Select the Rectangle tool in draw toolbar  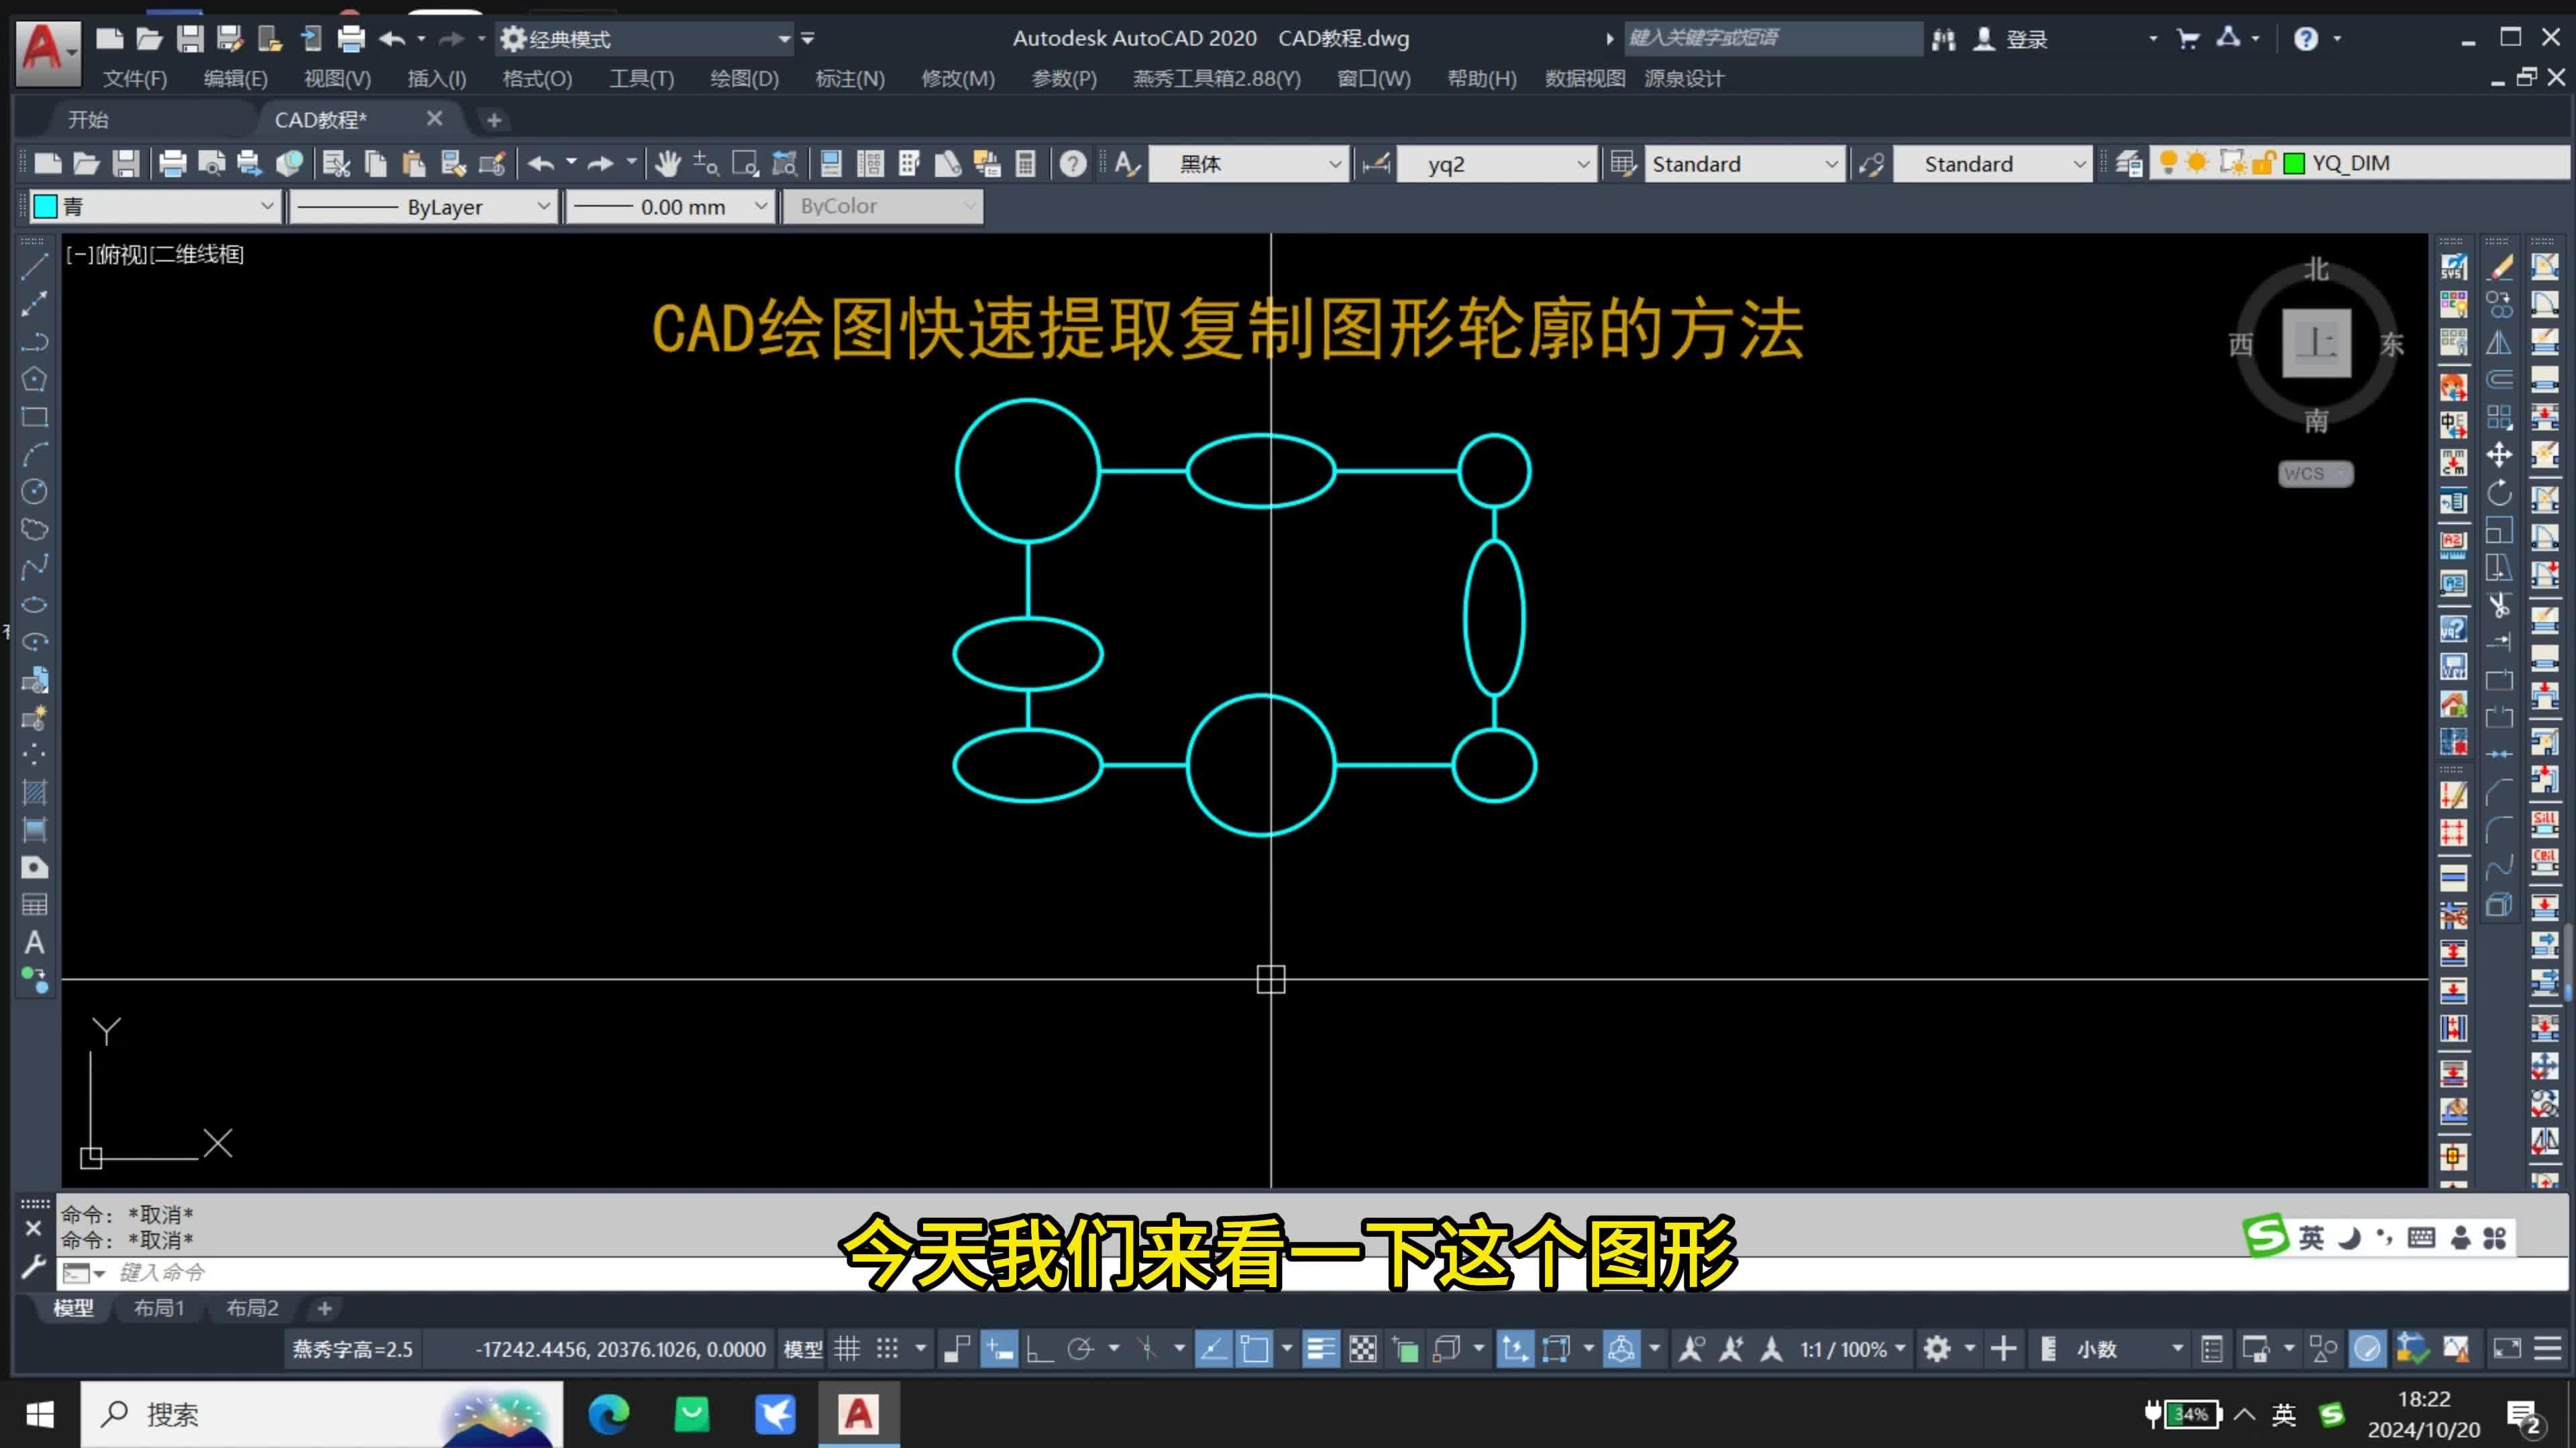click(35, 417)
